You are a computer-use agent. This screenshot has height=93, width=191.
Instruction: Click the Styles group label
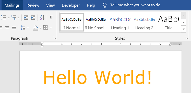click(120, 38)
